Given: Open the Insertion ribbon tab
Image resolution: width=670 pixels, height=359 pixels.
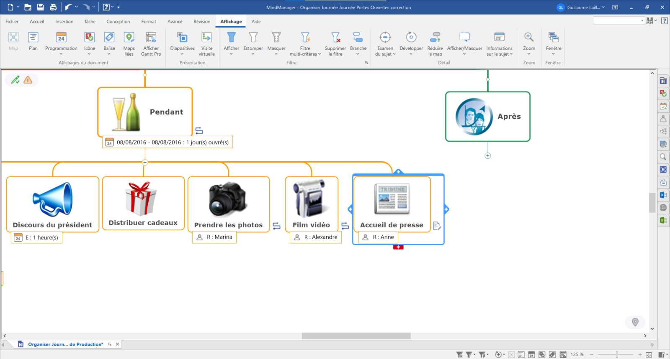Looking at the screenshot, I should click(x=64, y=22).
